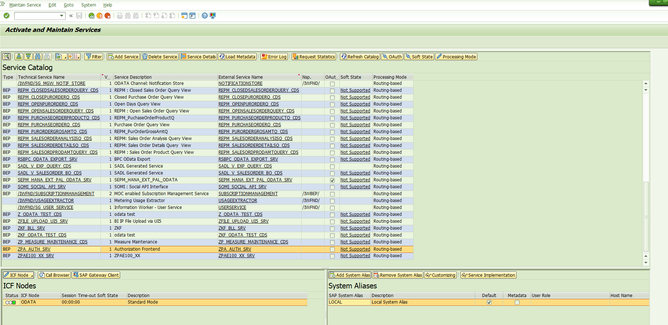Toggle OAuth checkbox in ZPA_AUTH_SRV row
Image resolution: width=668 pixels, height=325 pixels.
(332, 249)
